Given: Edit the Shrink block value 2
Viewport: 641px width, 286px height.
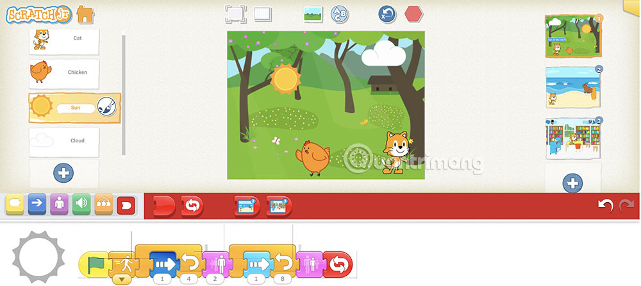Looking at the screenshot, I should pyautogui.click(x=215, y=279).
